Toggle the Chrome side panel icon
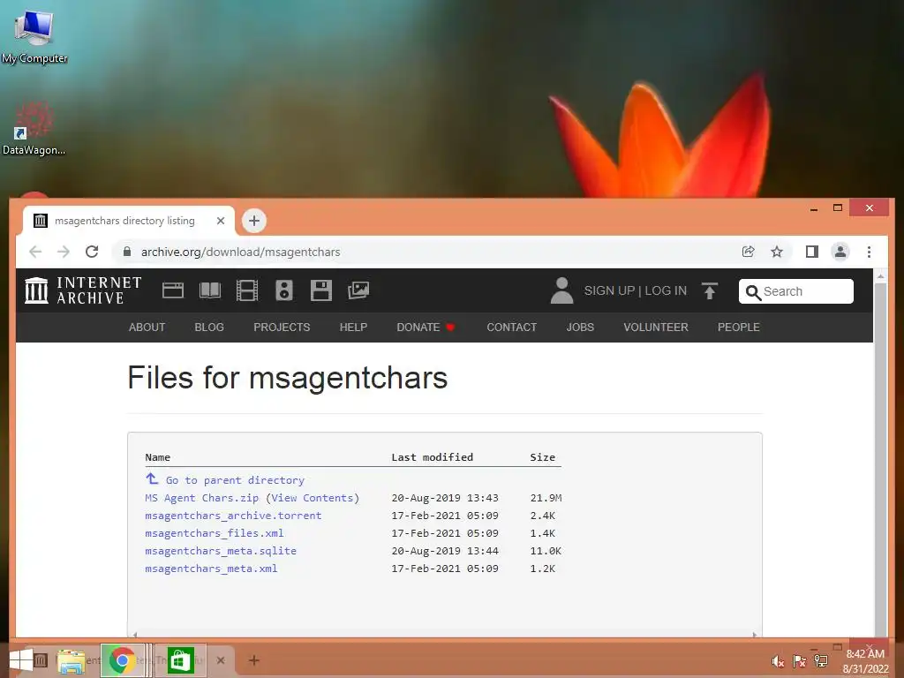Image resolution: width=904 pixels, height=678 pixels. click(812, 252)
